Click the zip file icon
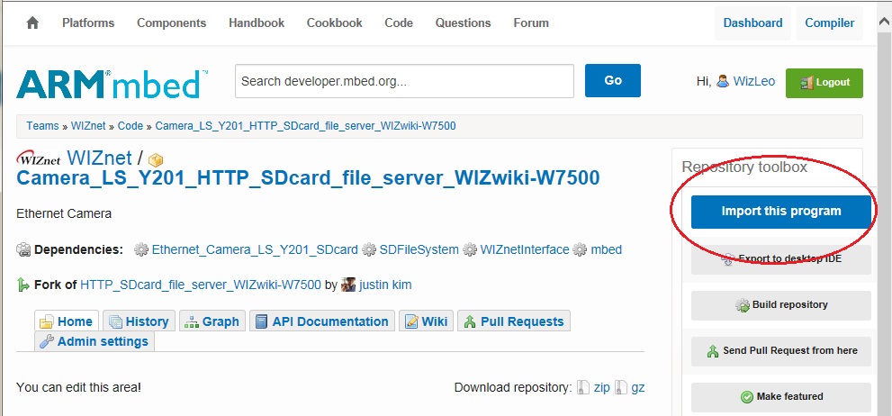 click(583, 387)
